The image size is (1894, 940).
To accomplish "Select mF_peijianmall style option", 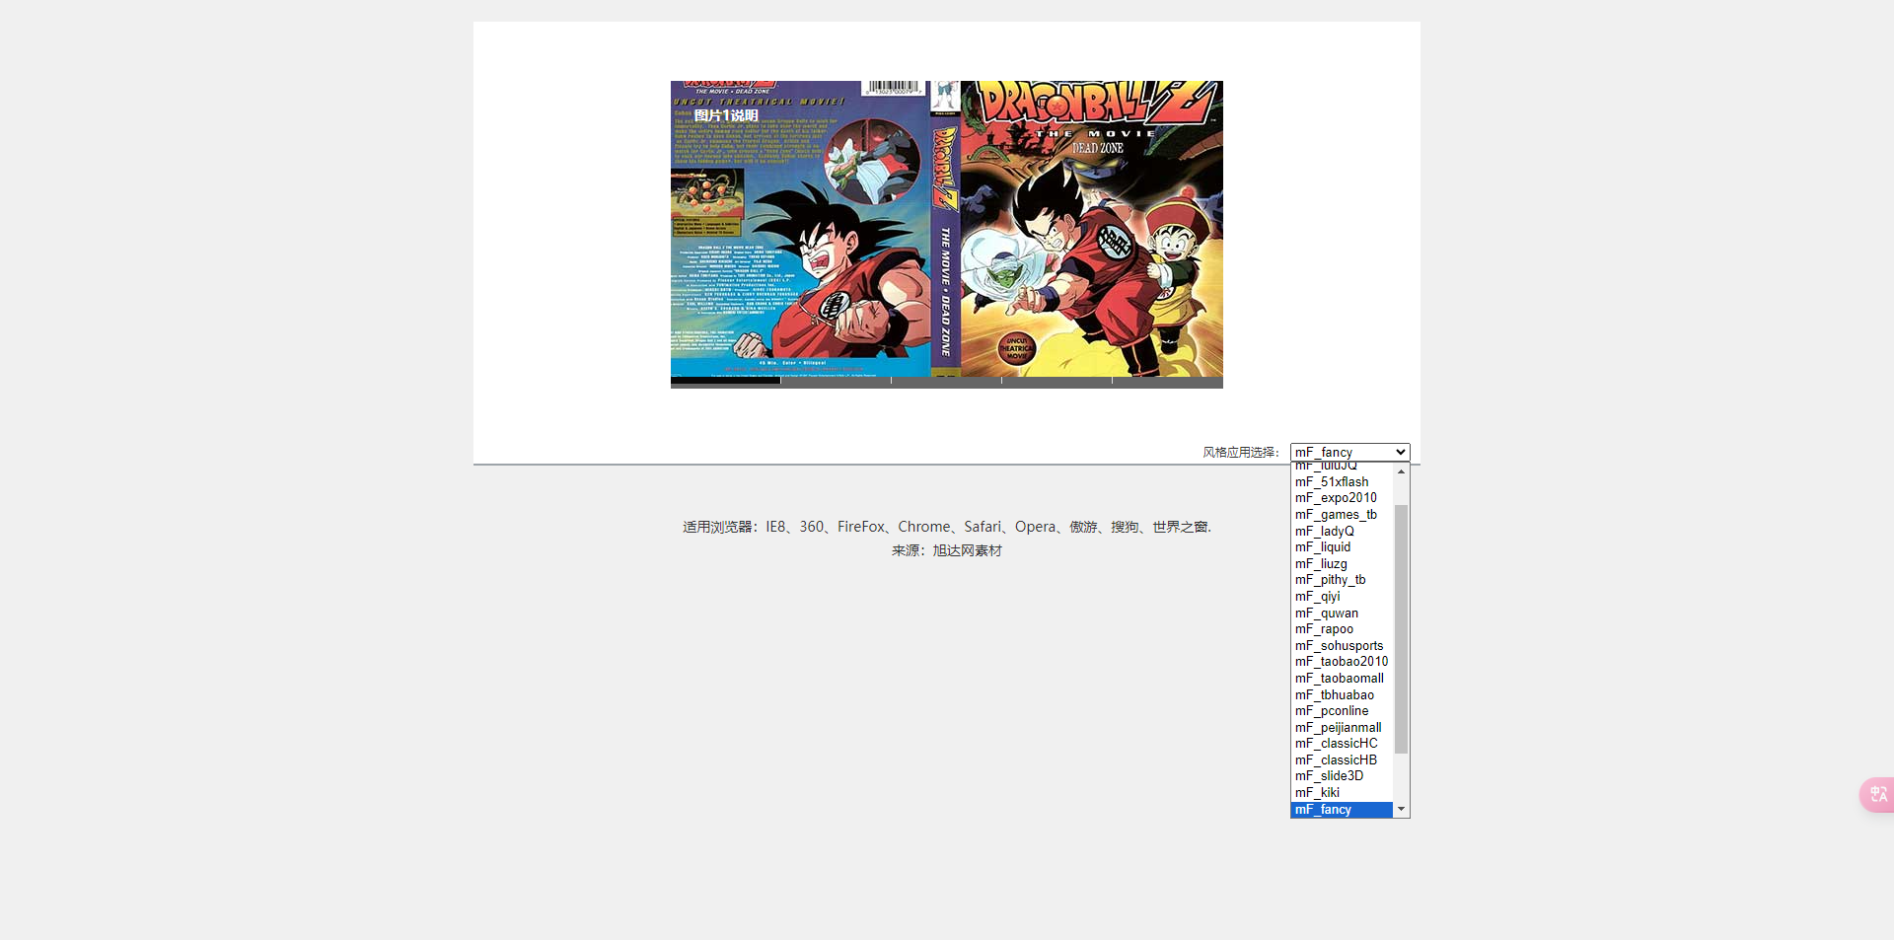I will click(1342, 727).
